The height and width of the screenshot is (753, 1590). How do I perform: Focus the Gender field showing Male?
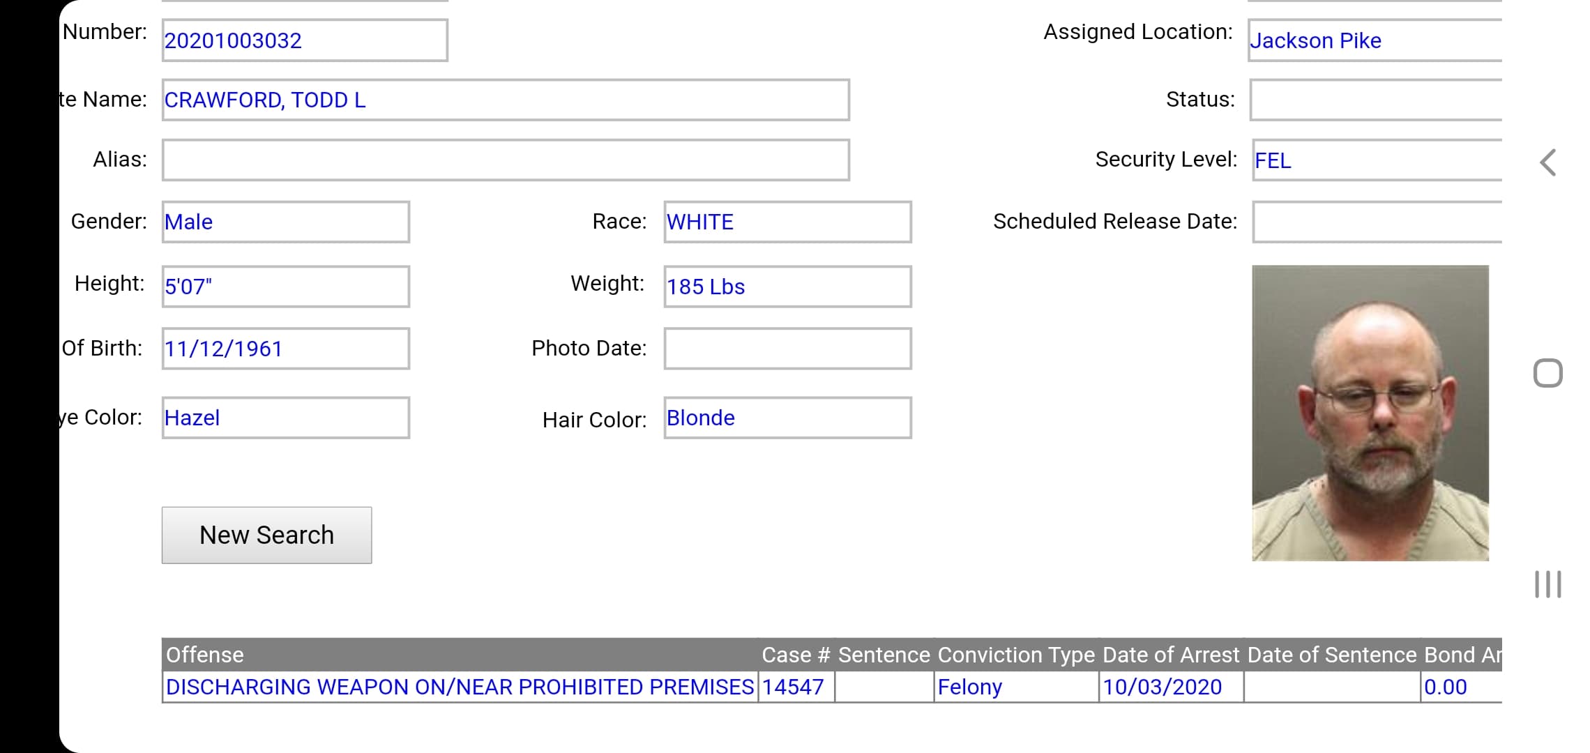coord(286,222)
